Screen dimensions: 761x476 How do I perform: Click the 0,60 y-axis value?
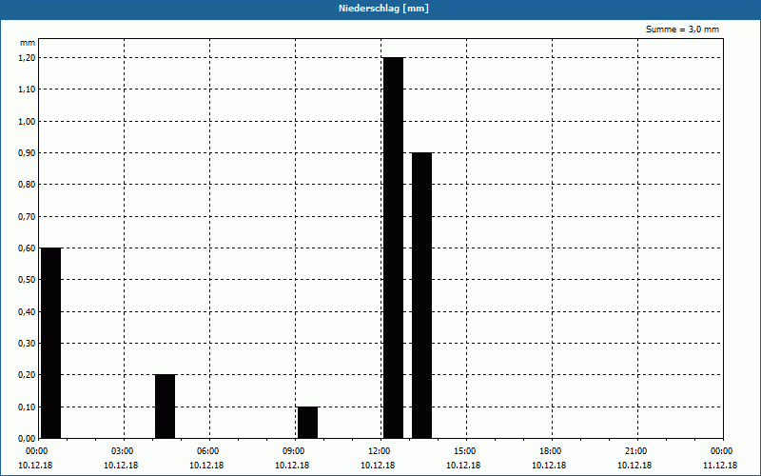tap(27, 248)
